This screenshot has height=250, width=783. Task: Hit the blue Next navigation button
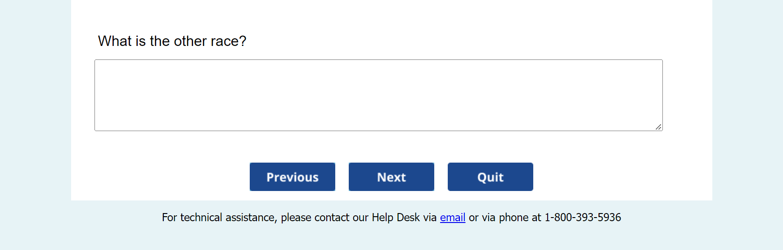coord(391,177)
